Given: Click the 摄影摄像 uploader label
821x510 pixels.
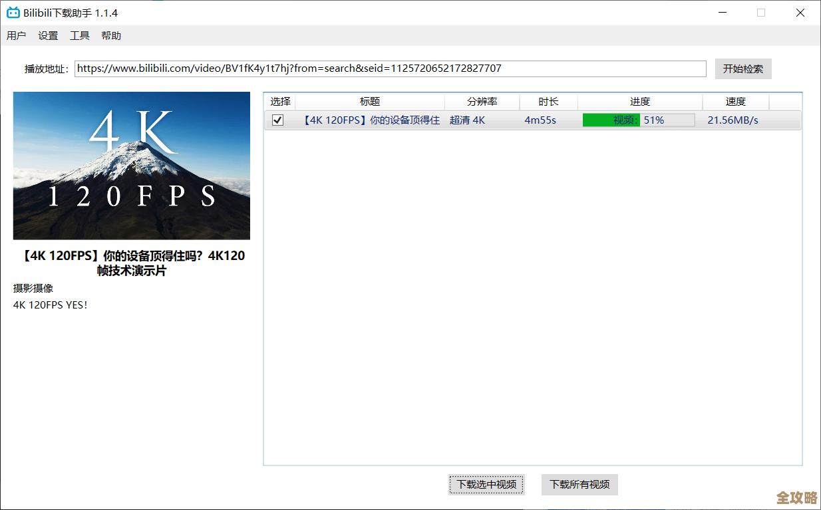Looking at the screenshot, I should [x=32, y=289].
